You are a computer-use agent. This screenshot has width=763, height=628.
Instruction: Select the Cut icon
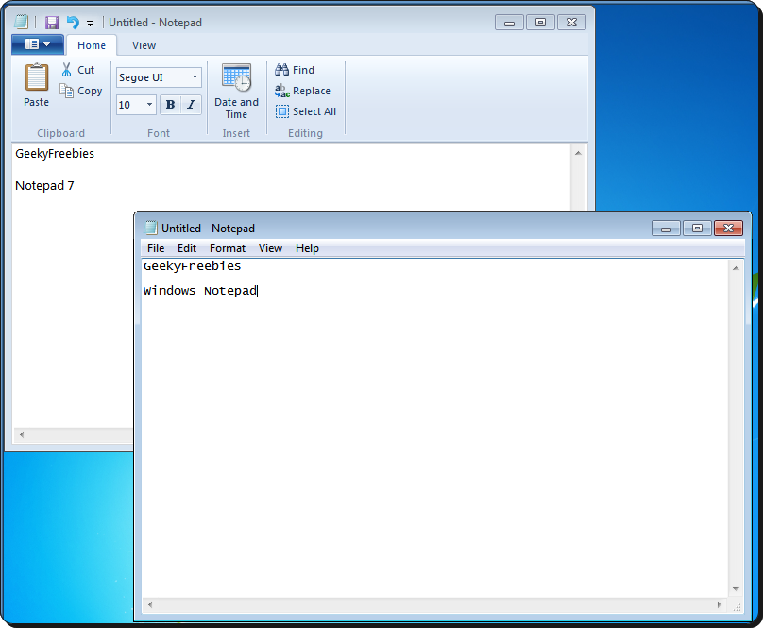[x=68, y=69]
